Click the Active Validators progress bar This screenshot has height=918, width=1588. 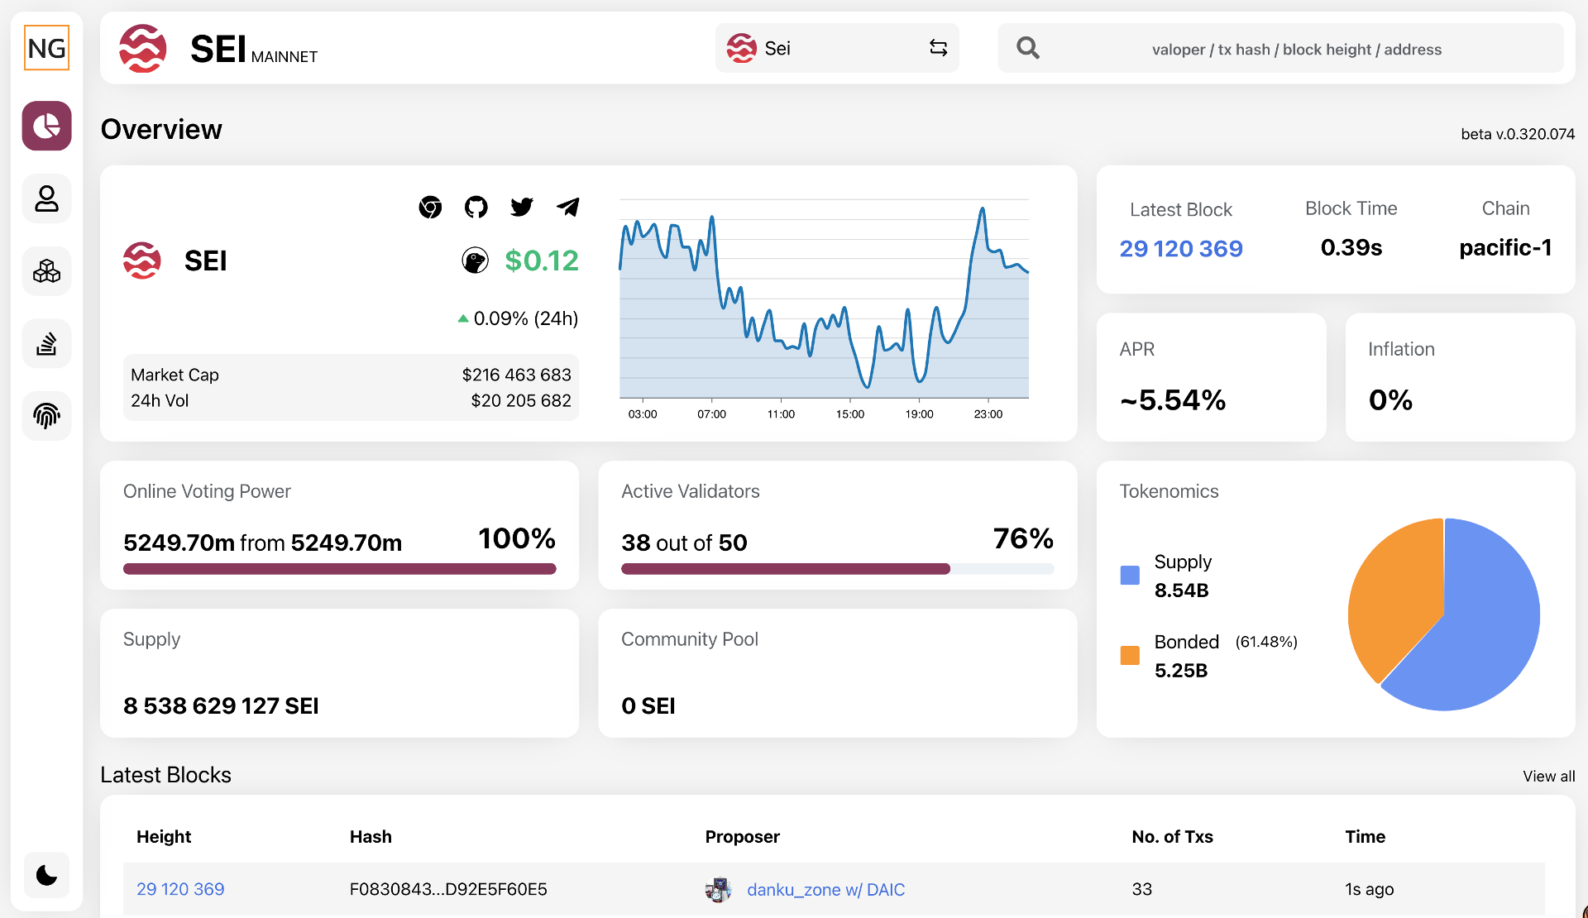pyautogui.click(x=837, y=569)
